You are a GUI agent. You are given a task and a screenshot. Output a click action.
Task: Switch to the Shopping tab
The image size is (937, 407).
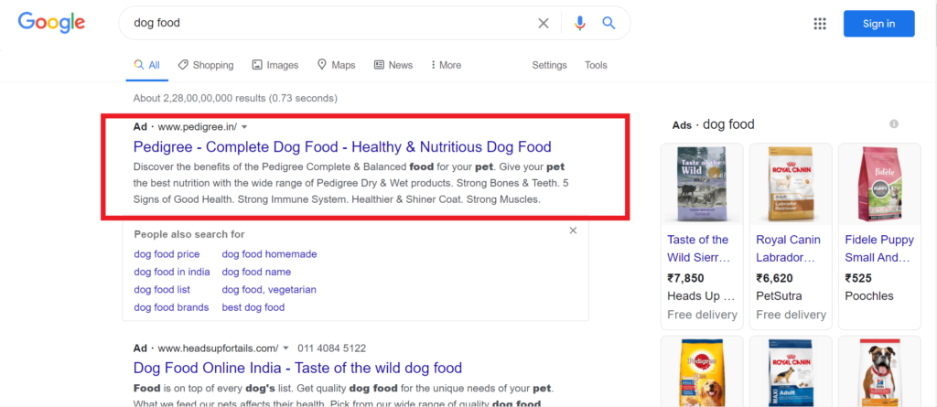pyautogui.click(x=206, y=65)
